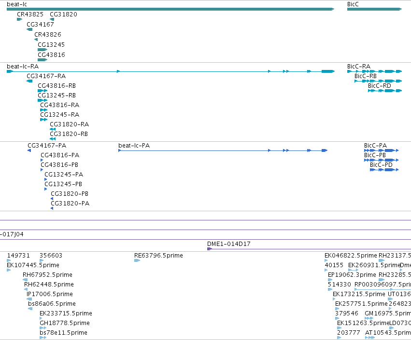Click the CG34167-PA protein label
Image resolution: width=411 pixels, height=340 pixels.
click(x=47, y=146)
